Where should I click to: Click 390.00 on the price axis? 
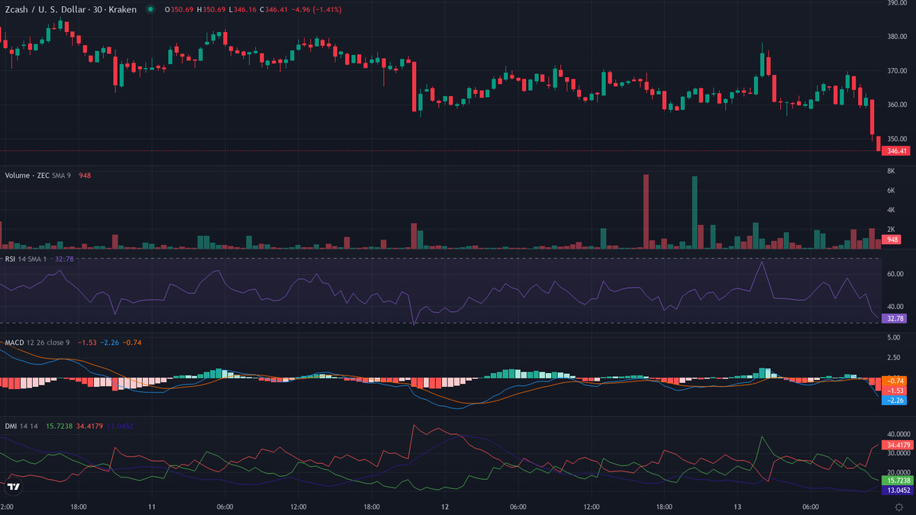tap(895, 3)
